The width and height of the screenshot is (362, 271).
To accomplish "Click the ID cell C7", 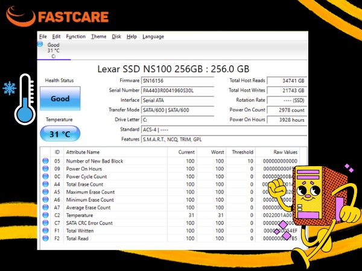I will 57,223.
